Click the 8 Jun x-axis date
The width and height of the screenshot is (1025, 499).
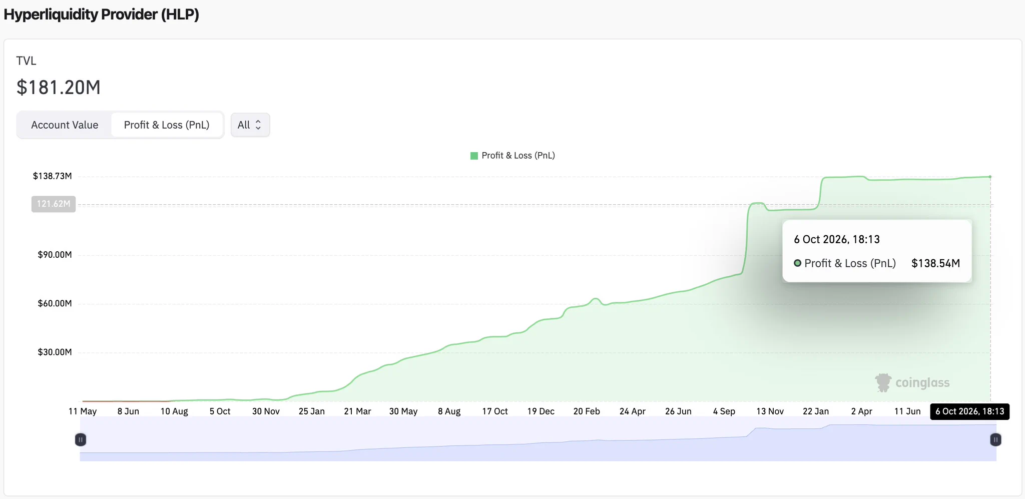coord(128,411)
